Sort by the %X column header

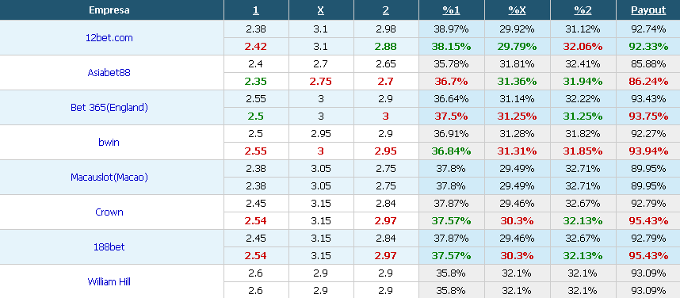(517, 10)
